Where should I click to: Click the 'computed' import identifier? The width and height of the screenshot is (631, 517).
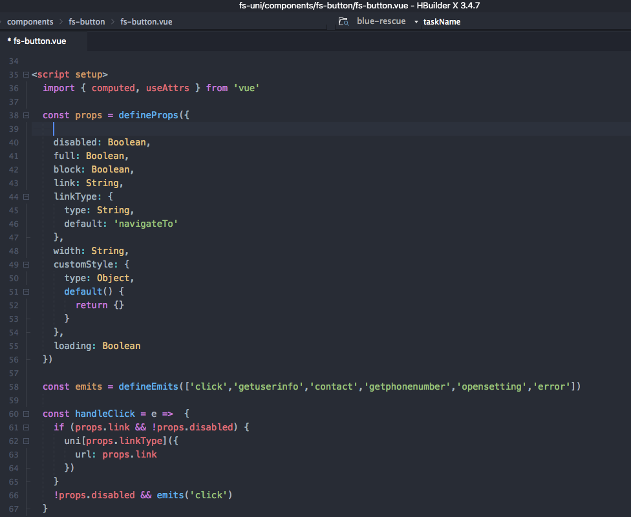pos(113,88)
